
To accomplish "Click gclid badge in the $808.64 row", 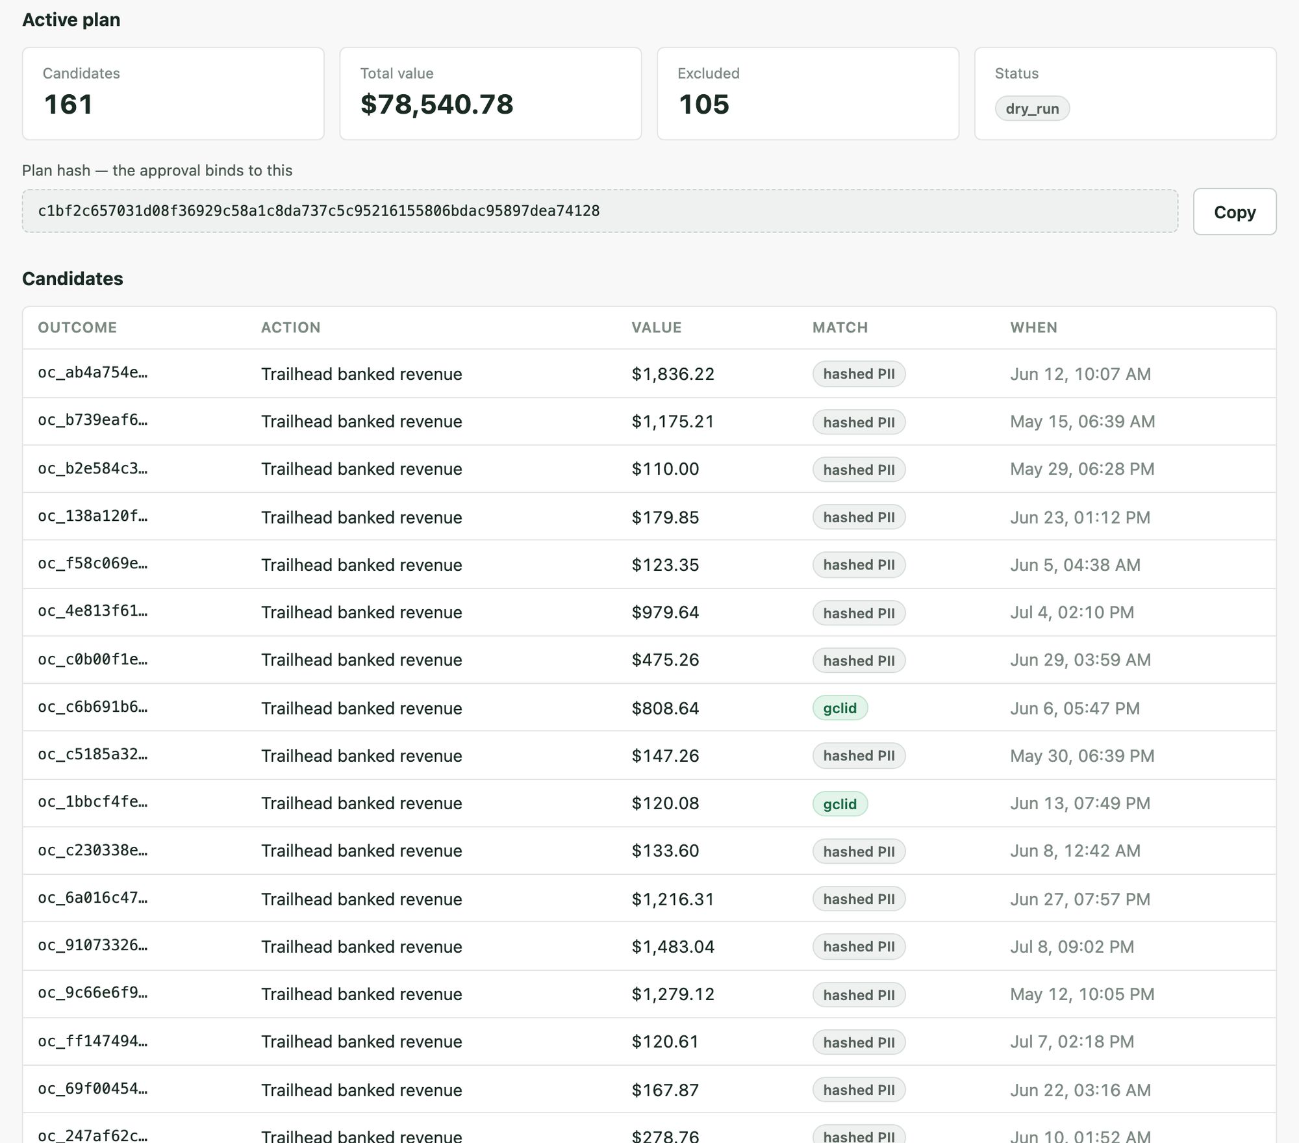I will [x=840, y=708].
